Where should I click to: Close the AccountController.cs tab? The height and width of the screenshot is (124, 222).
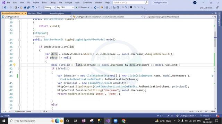(25, 13)
